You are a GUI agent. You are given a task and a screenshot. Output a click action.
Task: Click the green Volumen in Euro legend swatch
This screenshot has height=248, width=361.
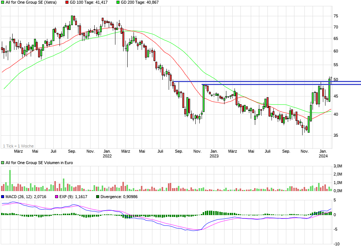pos(3,163)
